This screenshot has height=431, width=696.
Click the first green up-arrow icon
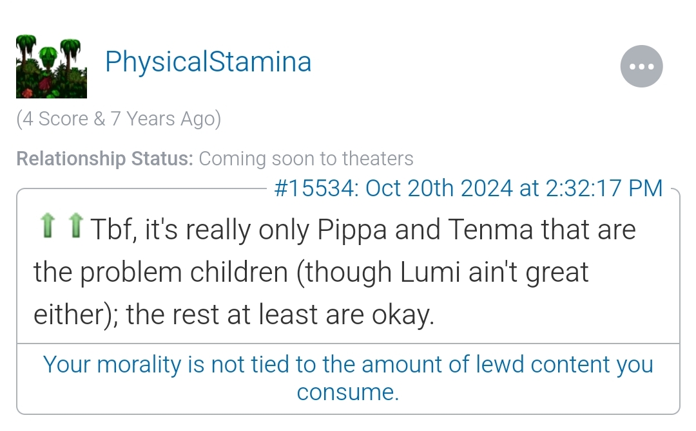tap(48, 225)
